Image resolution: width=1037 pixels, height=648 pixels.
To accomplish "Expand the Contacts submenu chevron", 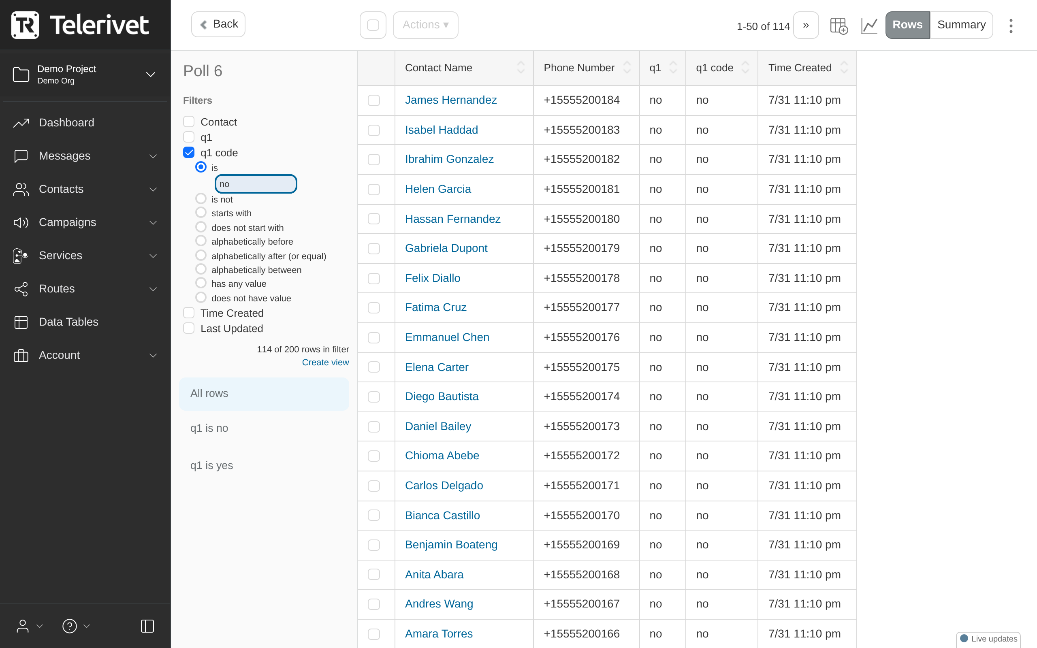I will 153,190.
